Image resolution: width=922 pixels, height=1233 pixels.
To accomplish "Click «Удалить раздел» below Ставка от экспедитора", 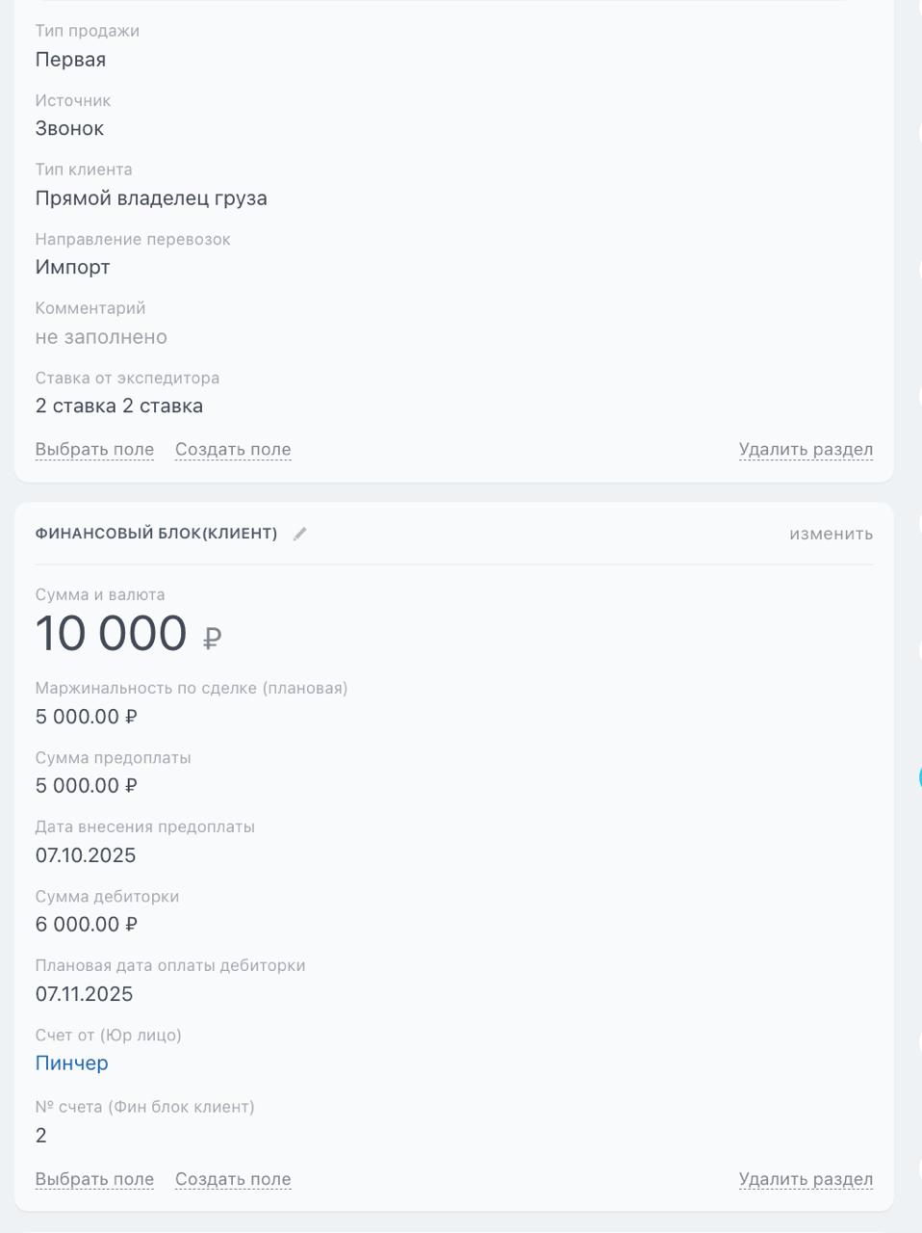I will [x=806, y=450].
